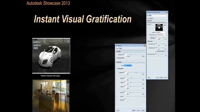Click the lighting image file path field
This screenshot has width=200, height=112.
(156, 23)
